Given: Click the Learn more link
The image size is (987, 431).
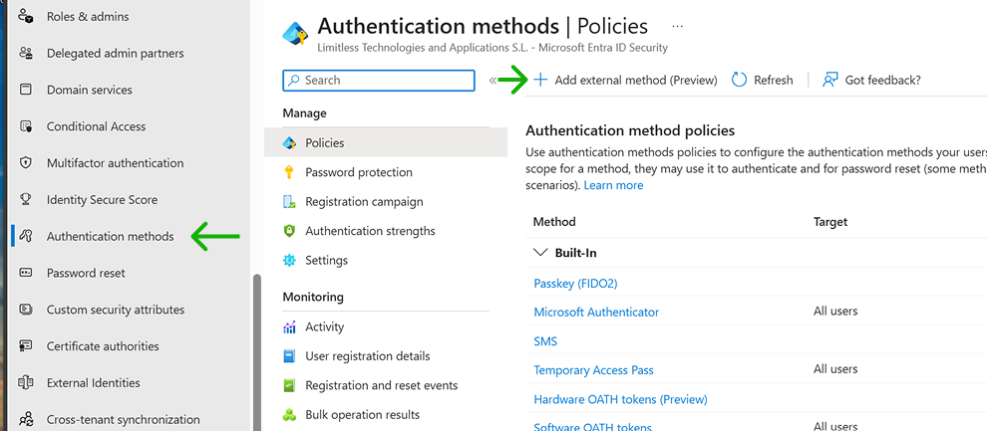Looking at the screenshot, I should click(613, 185).
